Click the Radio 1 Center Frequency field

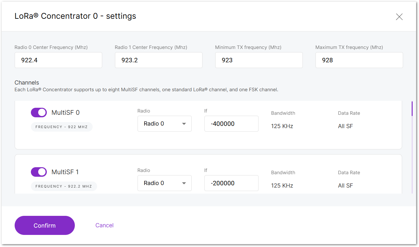(159, 60)
